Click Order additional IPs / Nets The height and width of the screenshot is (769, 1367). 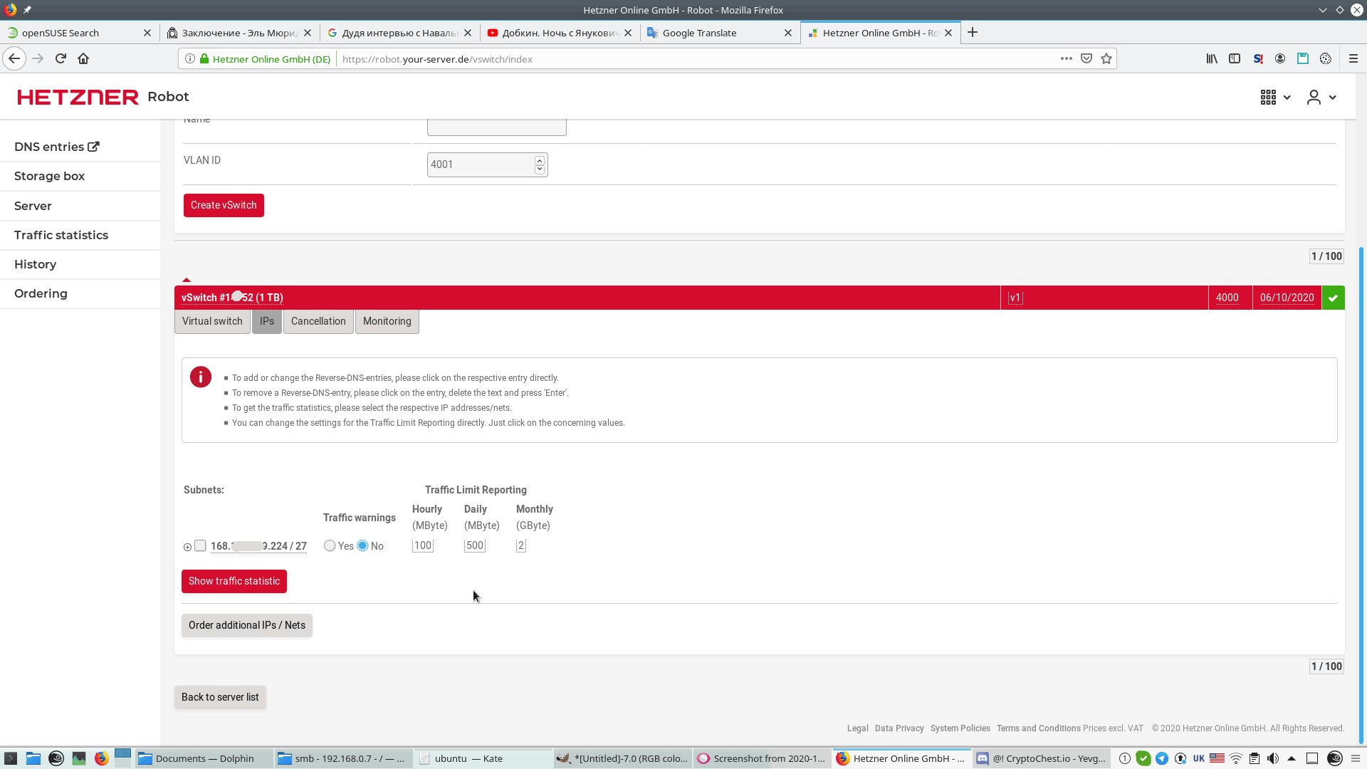(246, 625)
